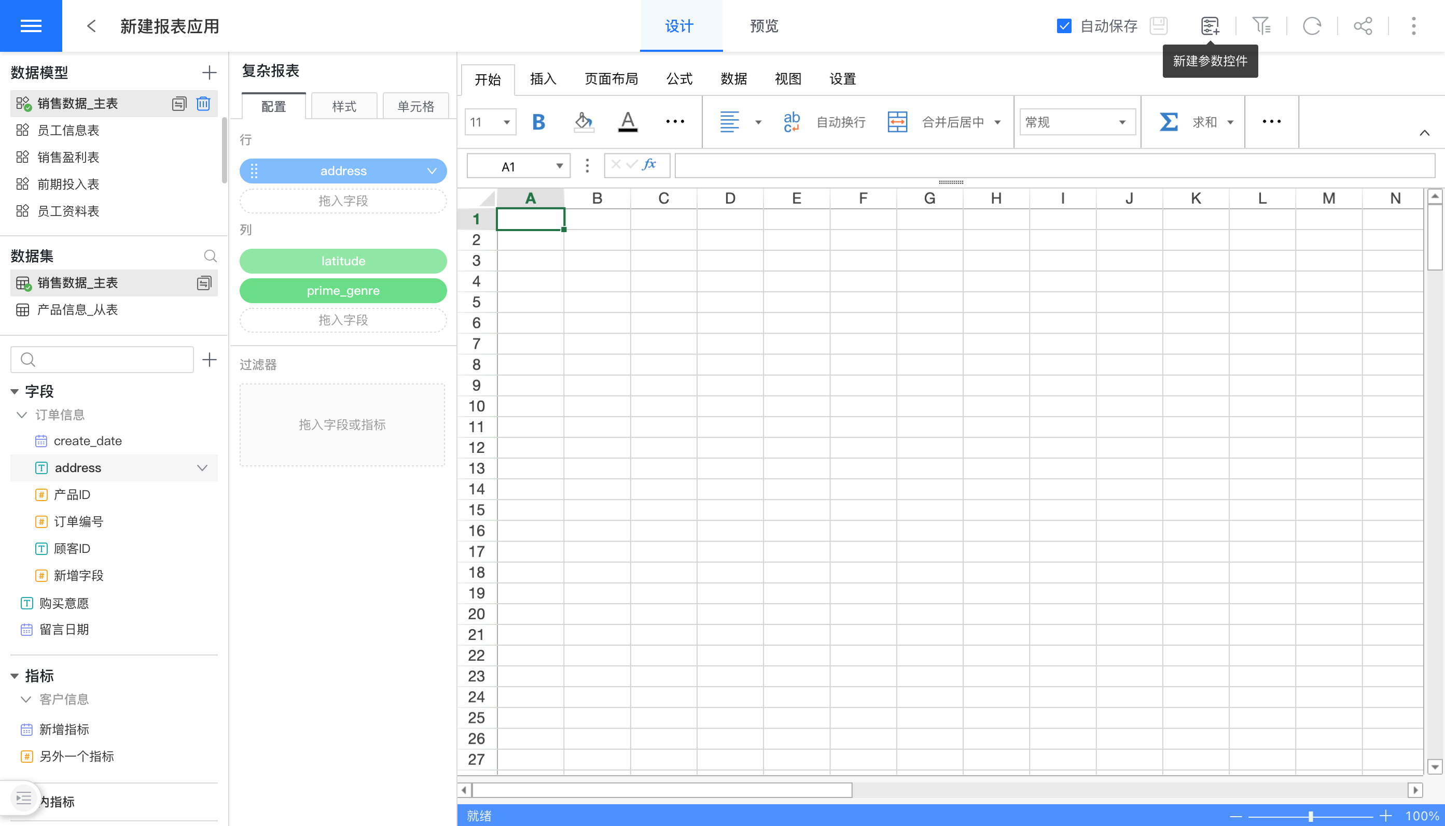Screen dimensions: 1445x826
Task: Click the floating collapse sidebar icon
Action: pos(23,798)
